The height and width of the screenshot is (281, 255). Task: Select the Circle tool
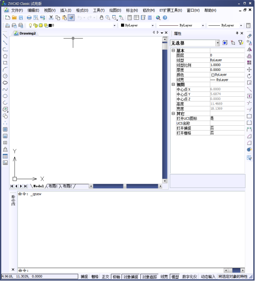pos(5,76)
